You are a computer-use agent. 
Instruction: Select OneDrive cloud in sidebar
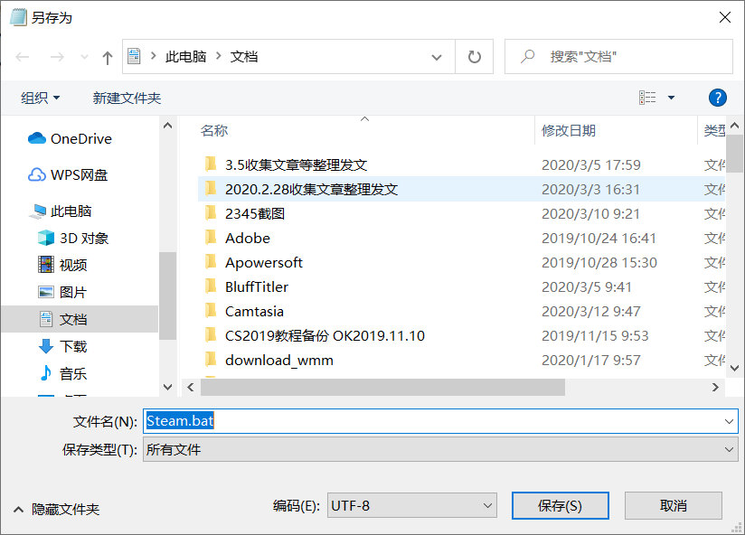pos(70,138)
